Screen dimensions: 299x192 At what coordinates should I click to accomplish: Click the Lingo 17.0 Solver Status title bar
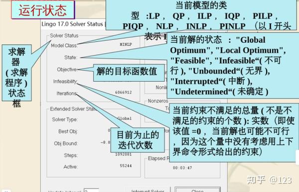coord(73,24)
